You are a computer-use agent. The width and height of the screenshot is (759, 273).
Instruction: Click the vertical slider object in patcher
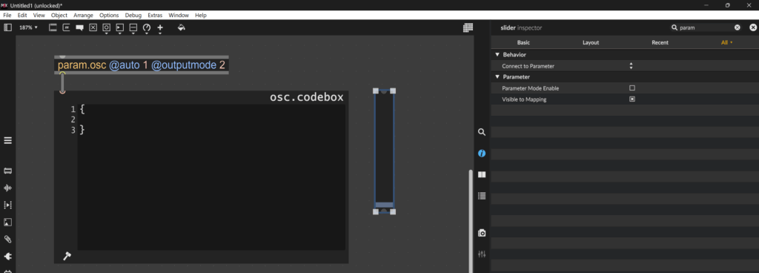(385, 151)
